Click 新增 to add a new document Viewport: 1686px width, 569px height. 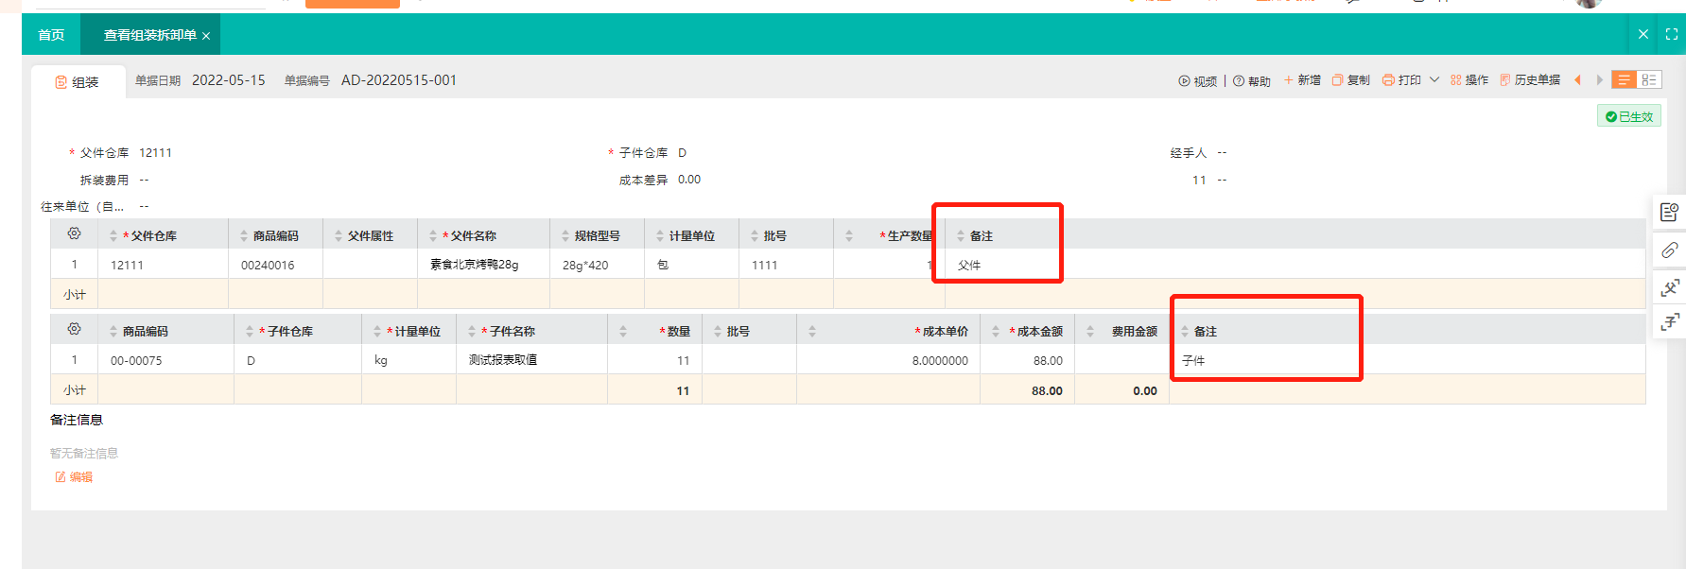pyautogui.click(x=1302, y=80)
